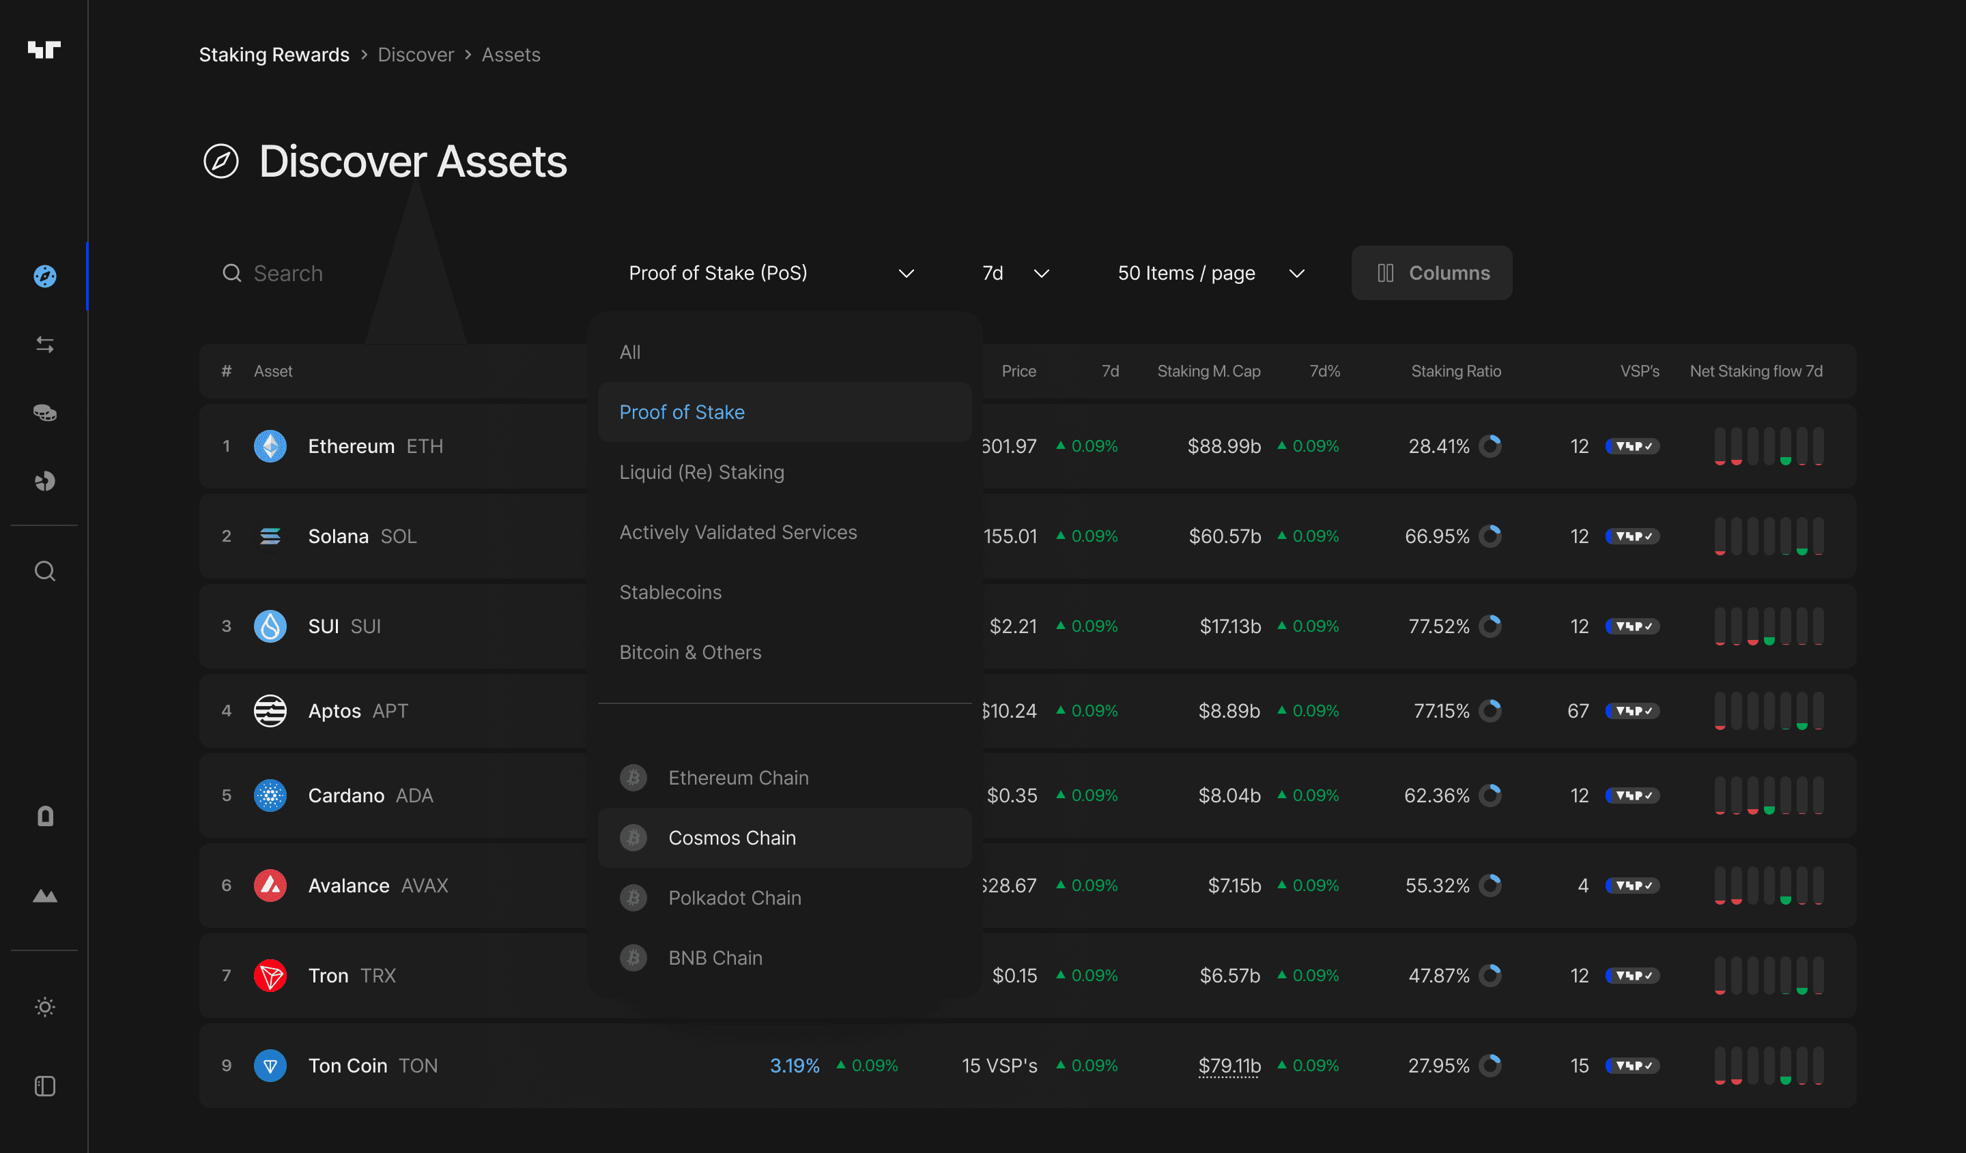Collapse sidebar with panel layout icon
Image resolution: width=1966 pixels, height=1153 pixels.
pos(44,1086)
